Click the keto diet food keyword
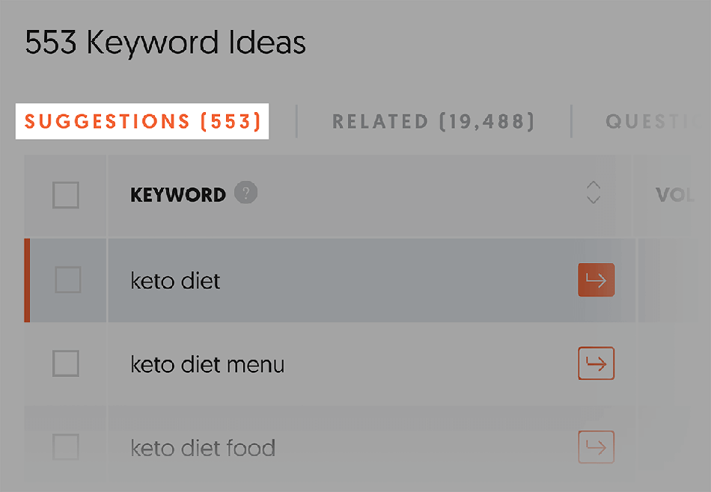Viewport: 711px width, 492px height. tap(203, 449)
